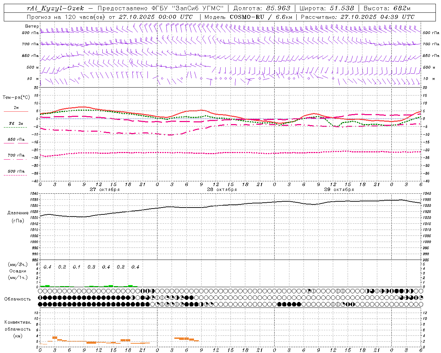Click the 0.1 precipitation amount value
The height and width of the screenshot is (353, 441).
click(x=76, y=267)
